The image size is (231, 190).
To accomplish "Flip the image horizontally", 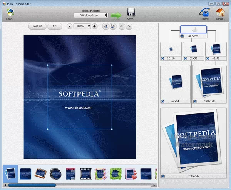I will tap(105, 27).
